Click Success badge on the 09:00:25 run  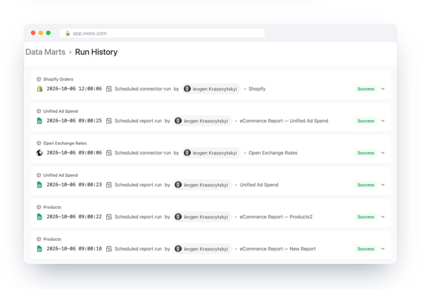coord(366,121)
